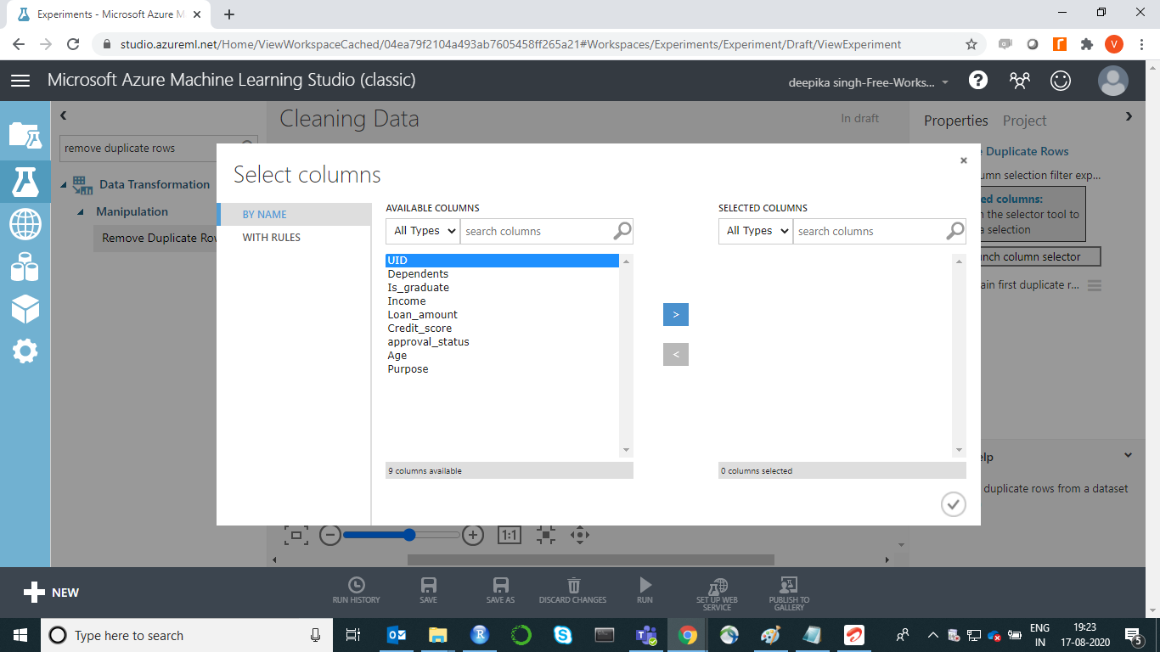This screenshot has width=1160, height=652.
Task: Click the Launch column selector button
Action: pyautogui.click(x=1040, y=256)
